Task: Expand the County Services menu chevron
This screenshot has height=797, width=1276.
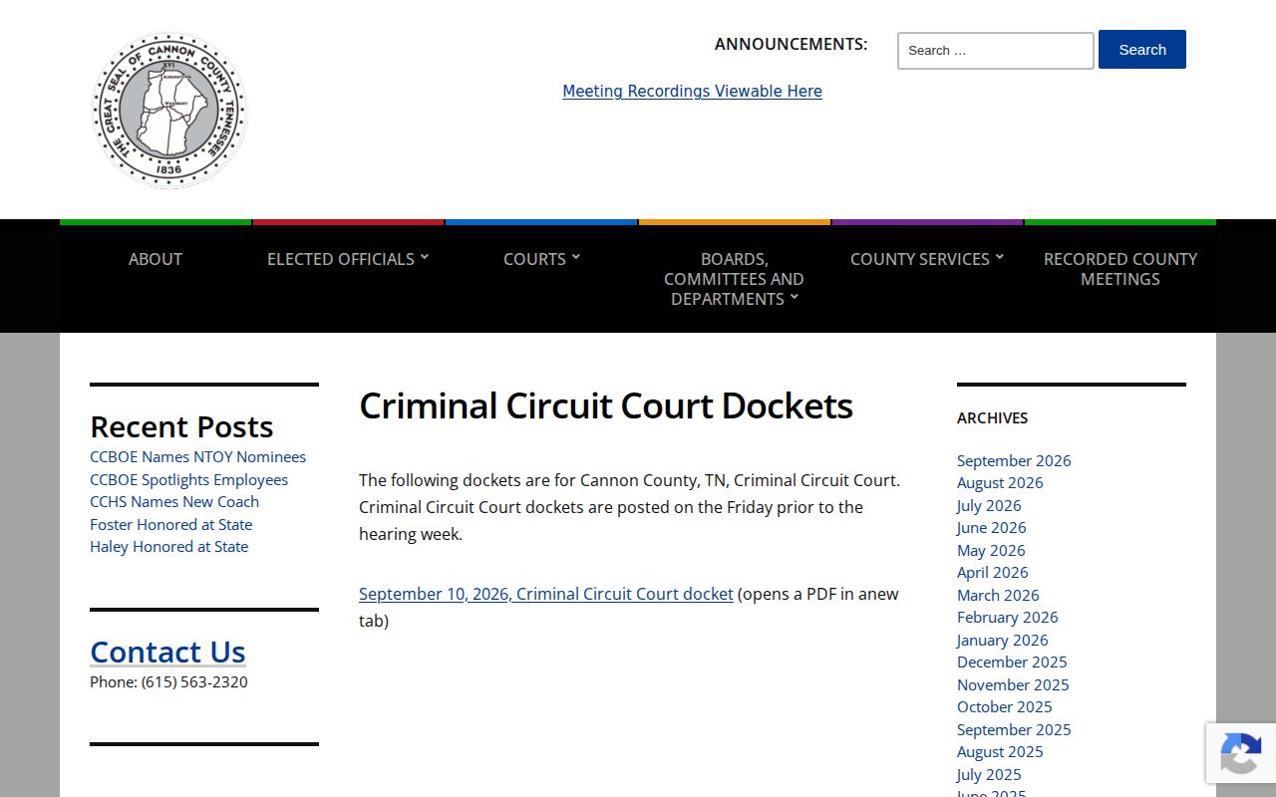Action: tap(1000, 257)
